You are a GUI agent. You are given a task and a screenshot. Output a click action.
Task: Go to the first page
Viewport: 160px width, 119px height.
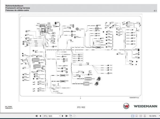(x=37, y=116)
